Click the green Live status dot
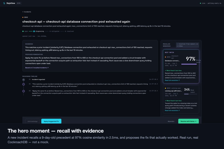Image resolution: width=224 pixels, height=149 pixels. pos(200,3)
